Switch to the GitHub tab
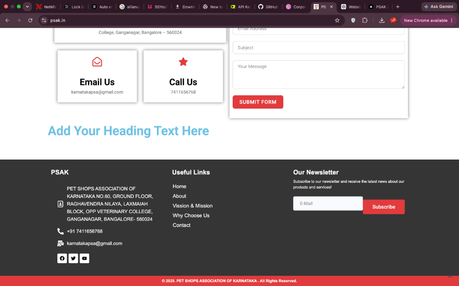Image resolution: width=459 pixels, height=286 pixels. point(268,7)
